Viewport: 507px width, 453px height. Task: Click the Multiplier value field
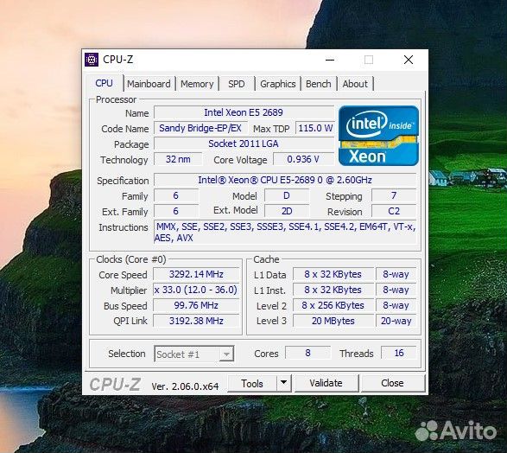pyautogui.click(x=196, y=290)
